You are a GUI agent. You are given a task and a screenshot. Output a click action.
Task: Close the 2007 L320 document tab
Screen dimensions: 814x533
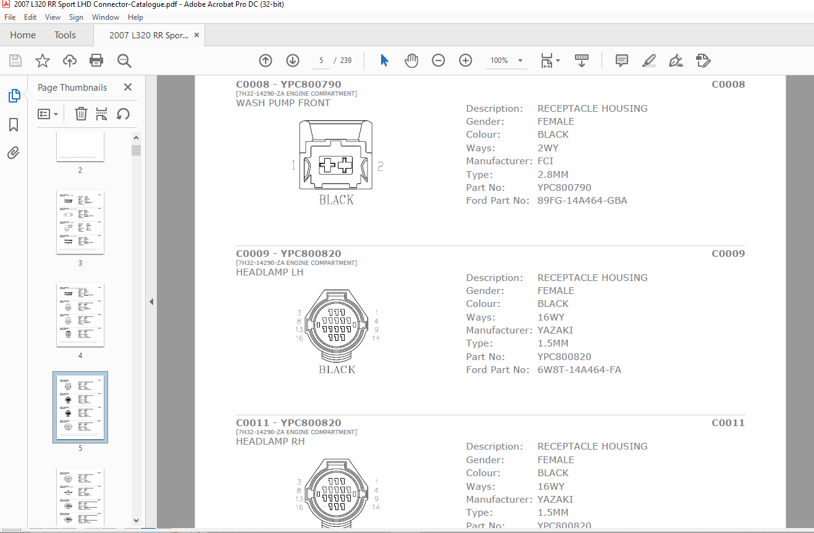tap(197, 35)
